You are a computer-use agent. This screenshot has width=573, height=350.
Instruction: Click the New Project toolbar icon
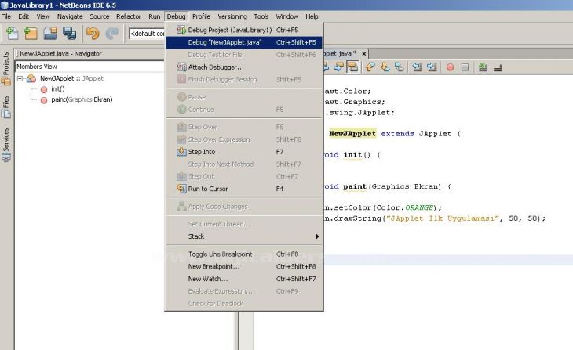click(31, 34)
